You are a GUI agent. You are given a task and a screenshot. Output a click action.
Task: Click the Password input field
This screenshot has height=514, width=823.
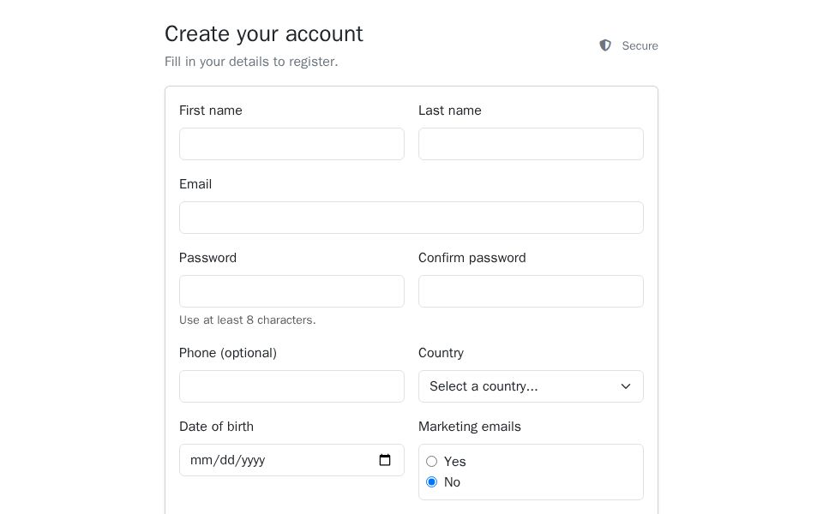tap(291, 291)
